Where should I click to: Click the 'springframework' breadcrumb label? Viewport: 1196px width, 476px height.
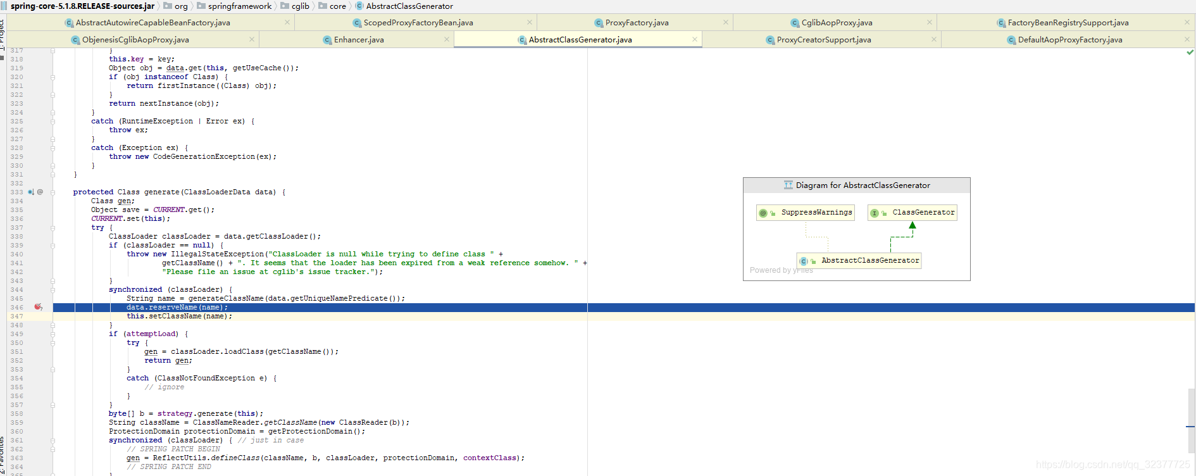click(x=240, y=6)
